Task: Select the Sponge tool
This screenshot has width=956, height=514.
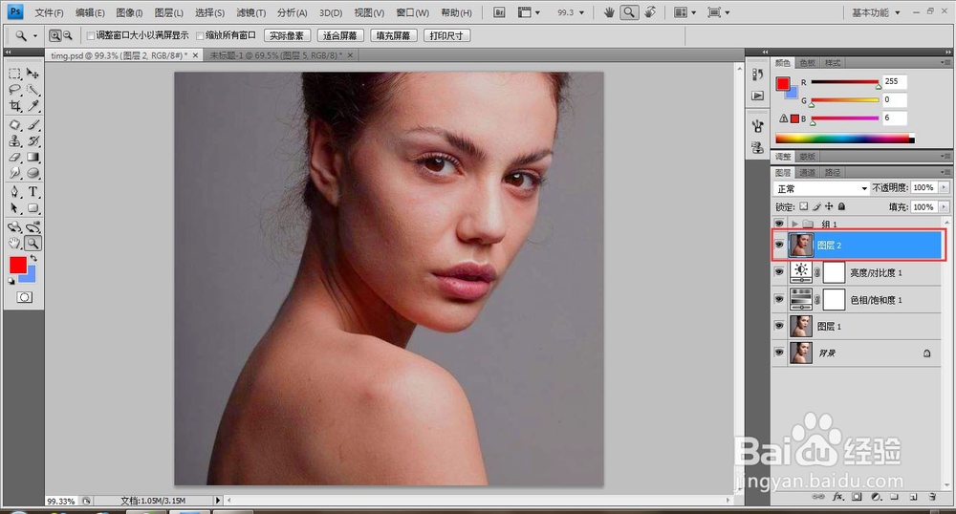Action: (x=33, y=174)
